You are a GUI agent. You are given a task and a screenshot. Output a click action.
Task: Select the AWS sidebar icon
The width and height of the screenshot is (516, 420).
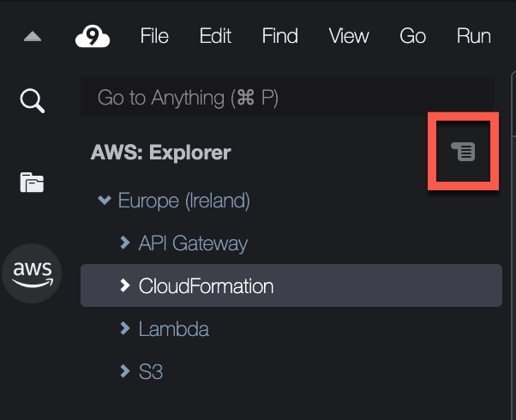click(32, 273)
